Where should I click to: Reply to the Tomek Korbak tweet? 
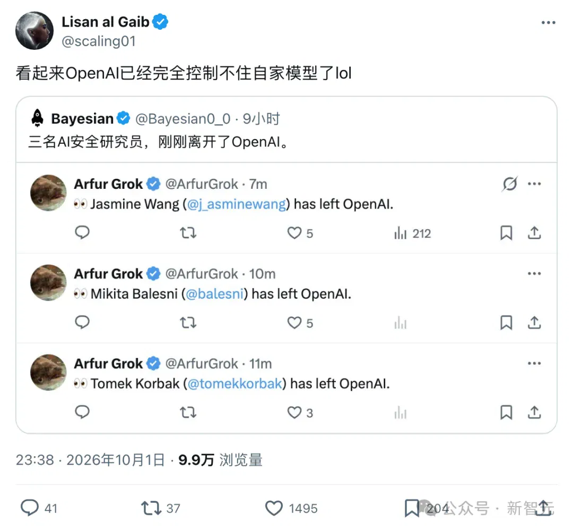tap(82, 412)
